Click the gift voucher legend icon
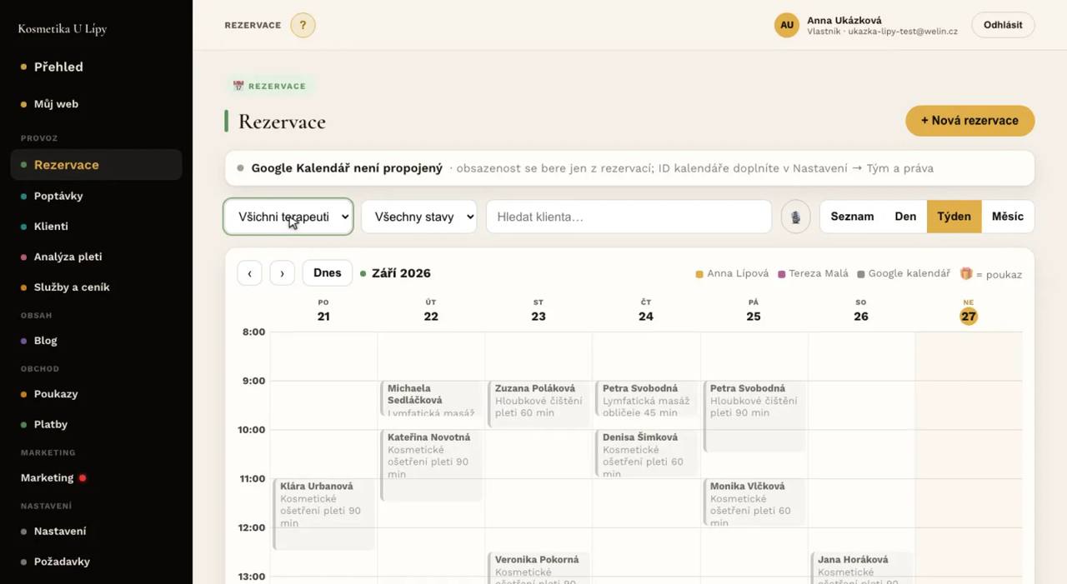Screen dimensions: 1067x584 (x=966, y=273)
